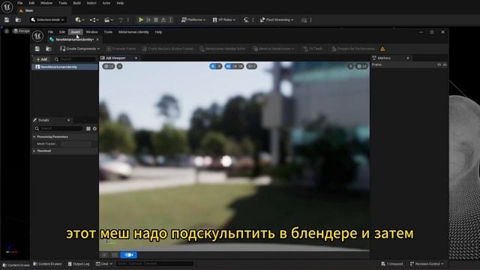Click the skip-frame playback button

click(148, 20)
